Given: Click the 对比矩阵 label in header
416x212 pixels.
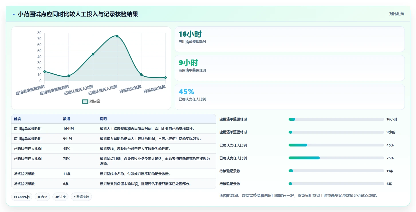Looking at the screenshot, I should pos(397,14).
